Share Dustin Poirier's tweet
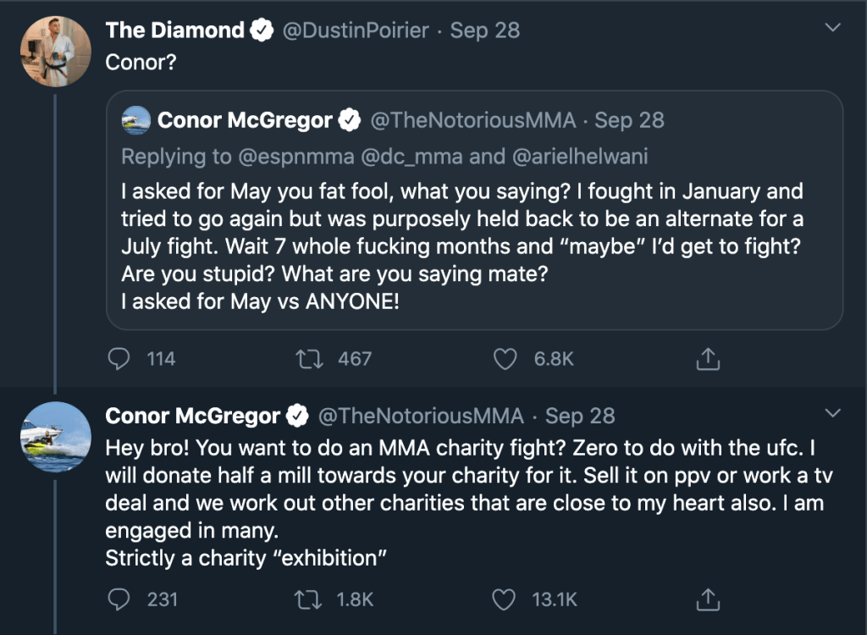Screen dimensions: 867x635 [x=707, y=359]
